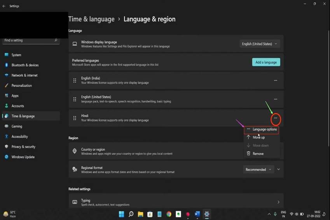
Task: Open Windows display language dropdown
Action: [260, 44]
